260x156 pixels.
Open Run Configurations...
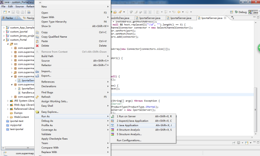tap(129, 140)
